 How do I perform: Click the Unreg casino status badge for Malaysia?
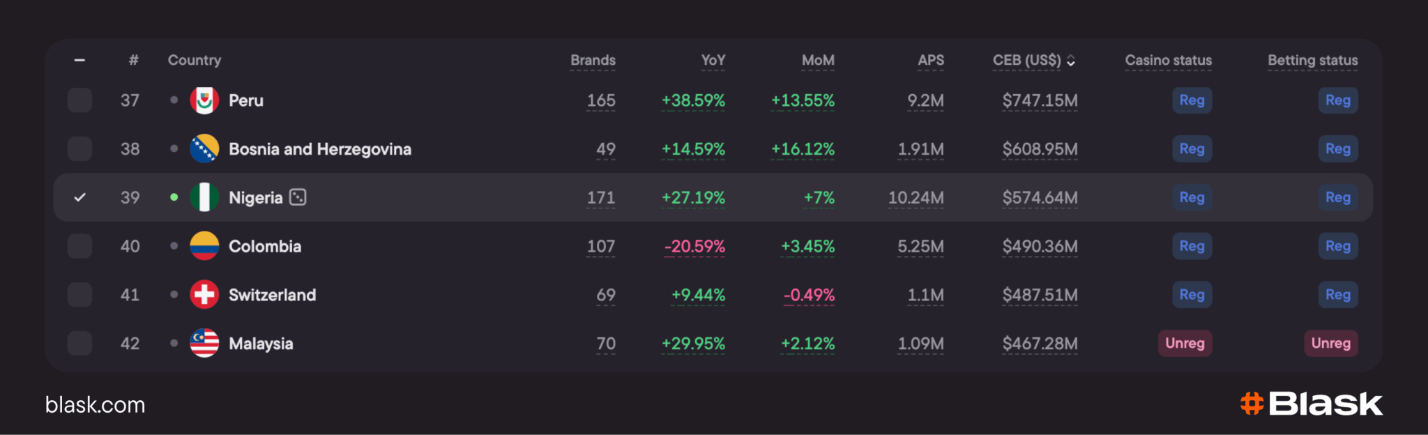pyautogui.click(x=1185, y=343)
